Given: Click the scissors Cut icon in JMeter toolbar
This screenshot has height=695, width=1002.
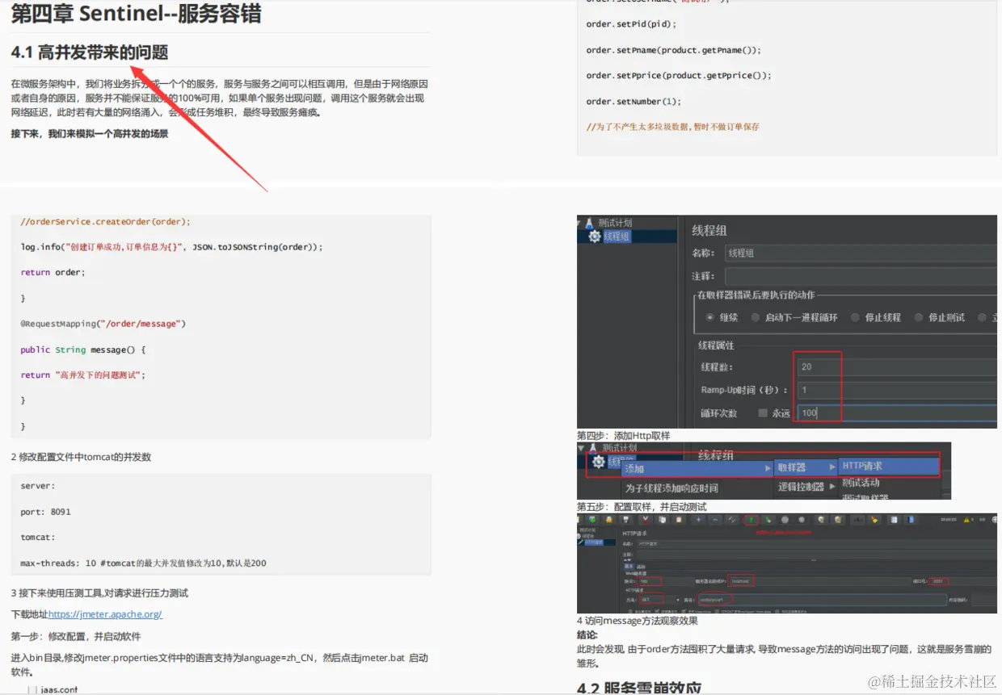Looking at the screenshot, I should click(x=646, y=519).
